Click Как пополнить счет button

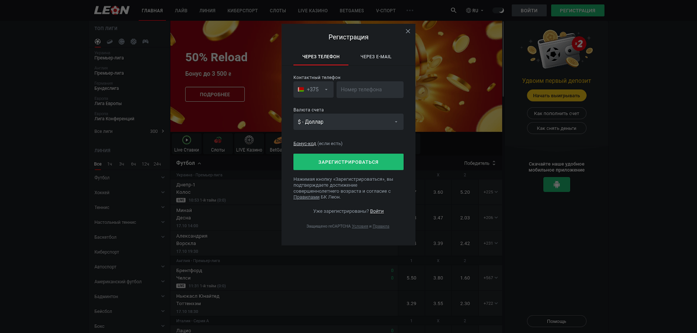pos(556,113)
